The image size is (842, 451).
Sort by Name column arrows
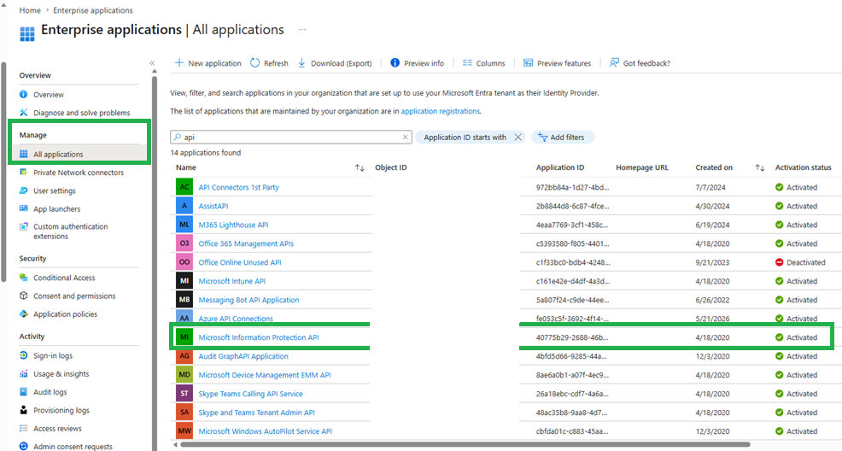[x=360, y=167]
